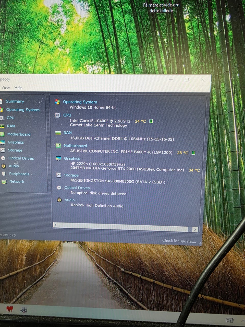The height and width of the screenshot is (327, 245).
Task: Click the Windows 10 Home 64-bit text
Action: (x=93, y=108)
